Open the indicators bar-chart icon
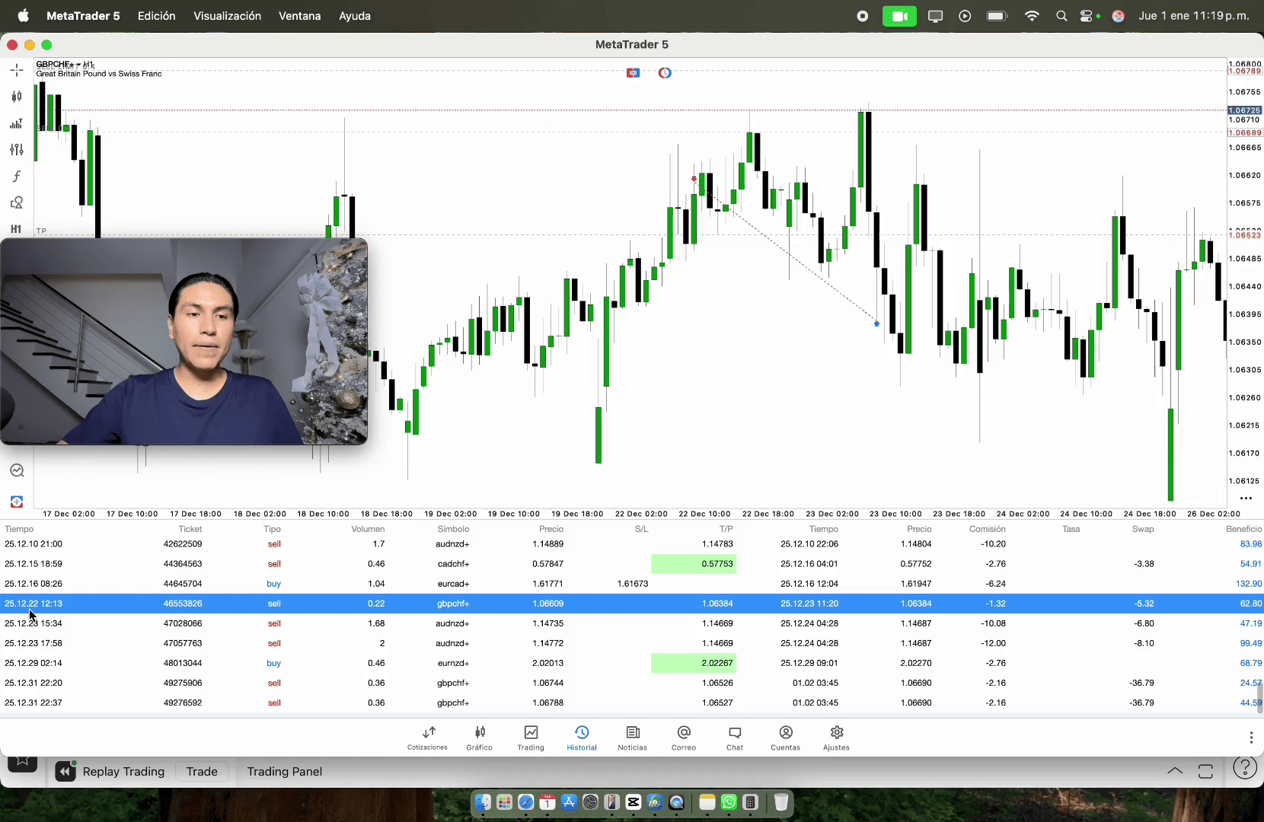 tap(17, 123)
